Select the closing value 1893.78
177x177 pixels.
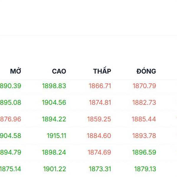coord(144,136)
